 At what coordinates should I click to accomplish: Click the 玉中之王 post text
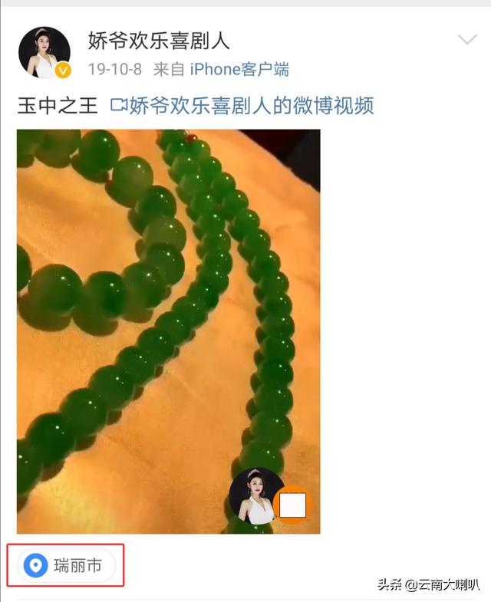click(x=58, y=106)
